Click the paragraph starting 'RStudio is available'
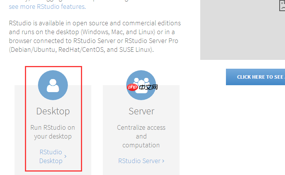This screenshot has width=285, height=175. (95, 36)
